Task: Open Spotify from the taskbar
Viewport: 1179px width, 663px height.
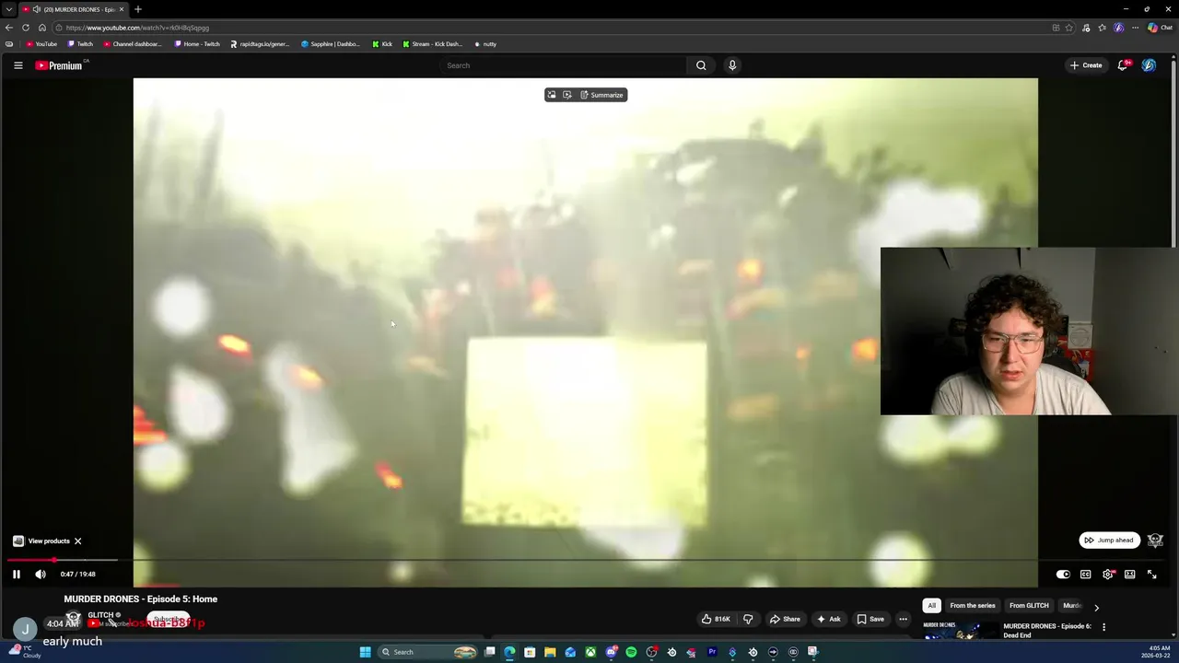Action: (x=631, y=652)
